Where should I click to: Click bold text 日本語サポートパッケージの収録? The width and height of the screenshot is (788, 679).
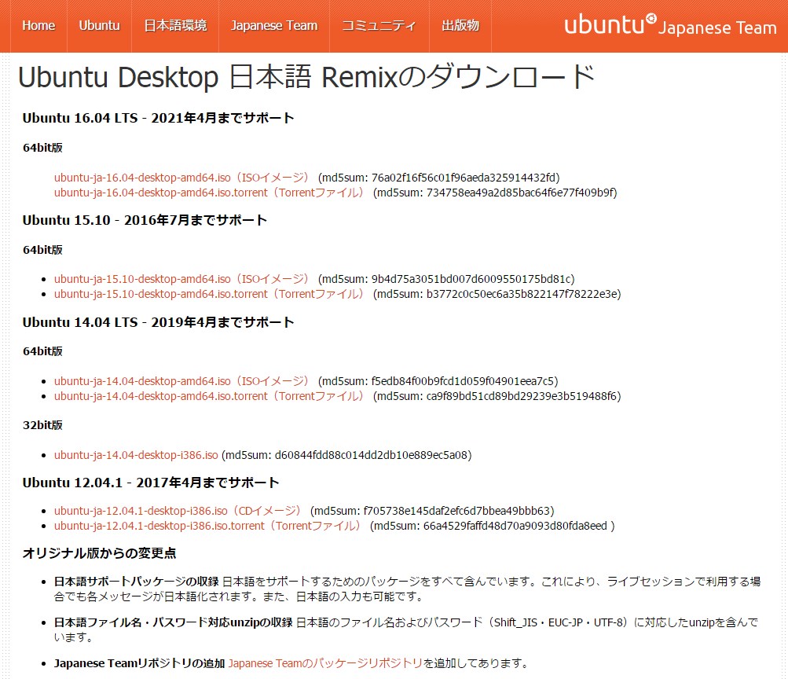136,582
